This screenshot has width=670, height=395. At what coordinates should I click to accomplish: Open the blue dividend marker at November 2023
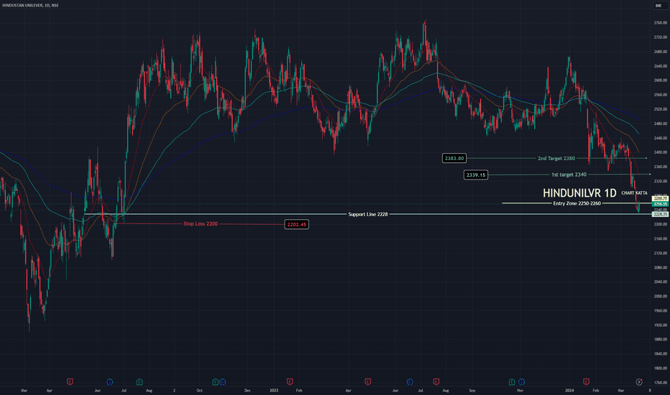coord(521,382)
